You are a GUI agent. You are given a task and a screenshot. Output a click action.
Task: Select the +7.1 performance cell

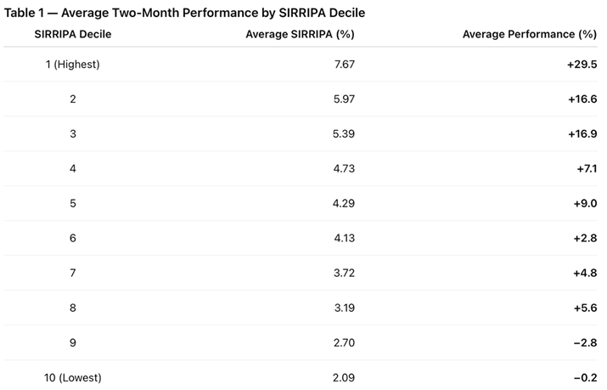[586, 169]
